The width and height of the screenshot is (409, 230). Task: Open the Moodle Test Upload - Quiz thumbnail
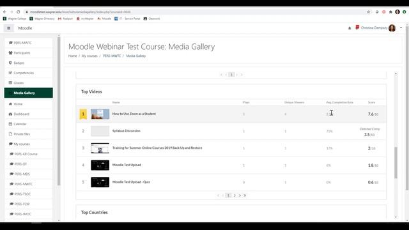pos(100,182)
